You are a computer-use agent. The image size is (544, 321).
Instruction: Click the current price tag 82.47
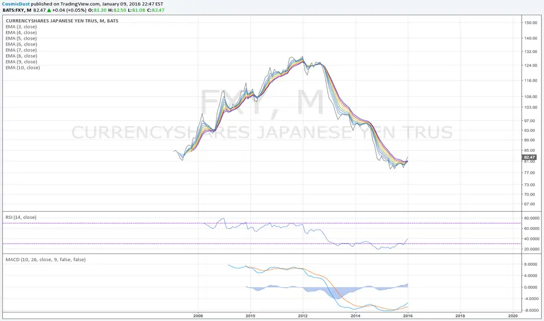click(x=529, y=157)
